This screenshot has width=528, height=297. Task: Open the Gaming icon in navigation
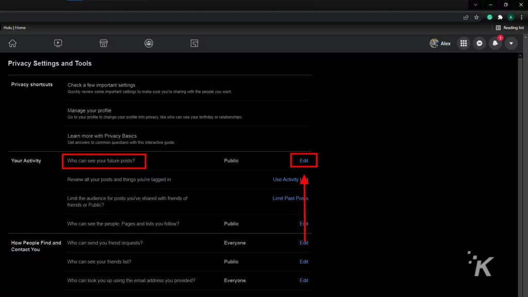click(194, 43)
